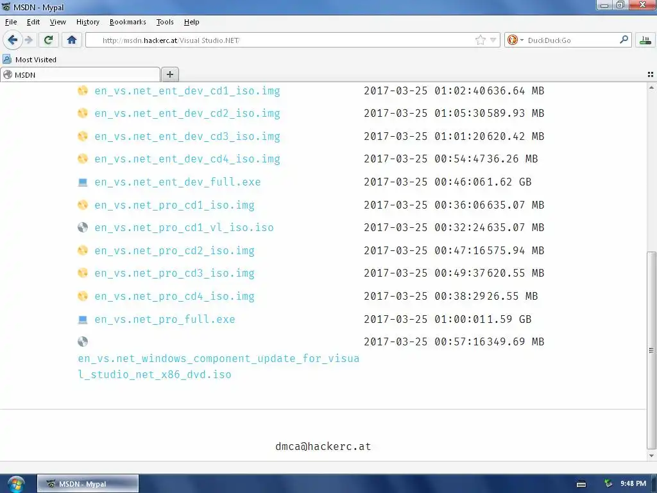The image size is (657, 493).
Task: Download en_vs.net_ent_dev_cd2_iso.img
Action: [x=187, y=113]
